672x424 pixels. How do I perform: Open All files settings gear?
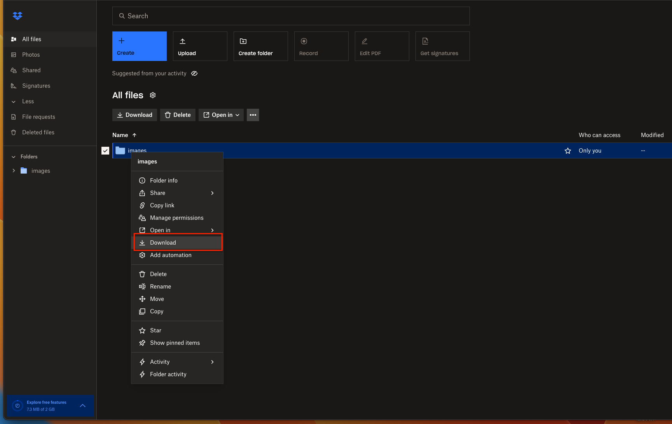153,95
